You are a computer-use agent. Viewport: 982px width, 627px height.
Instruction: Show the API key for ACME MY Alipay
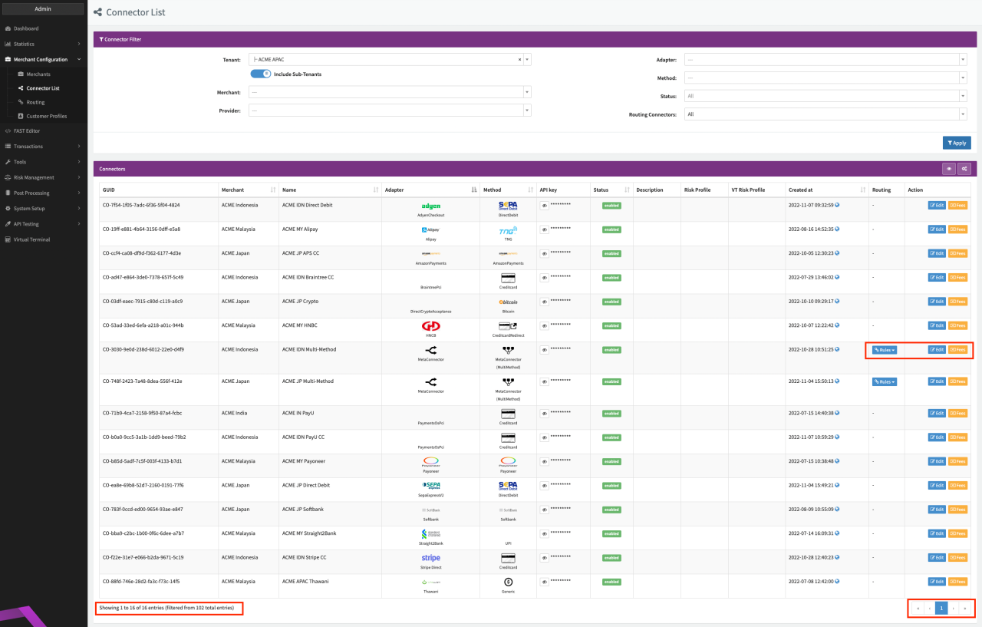tap(544, 229)
